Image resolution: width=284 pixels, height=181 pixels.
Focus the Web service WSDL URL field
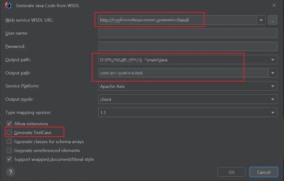pyautogui.click(x=178, y=20)
